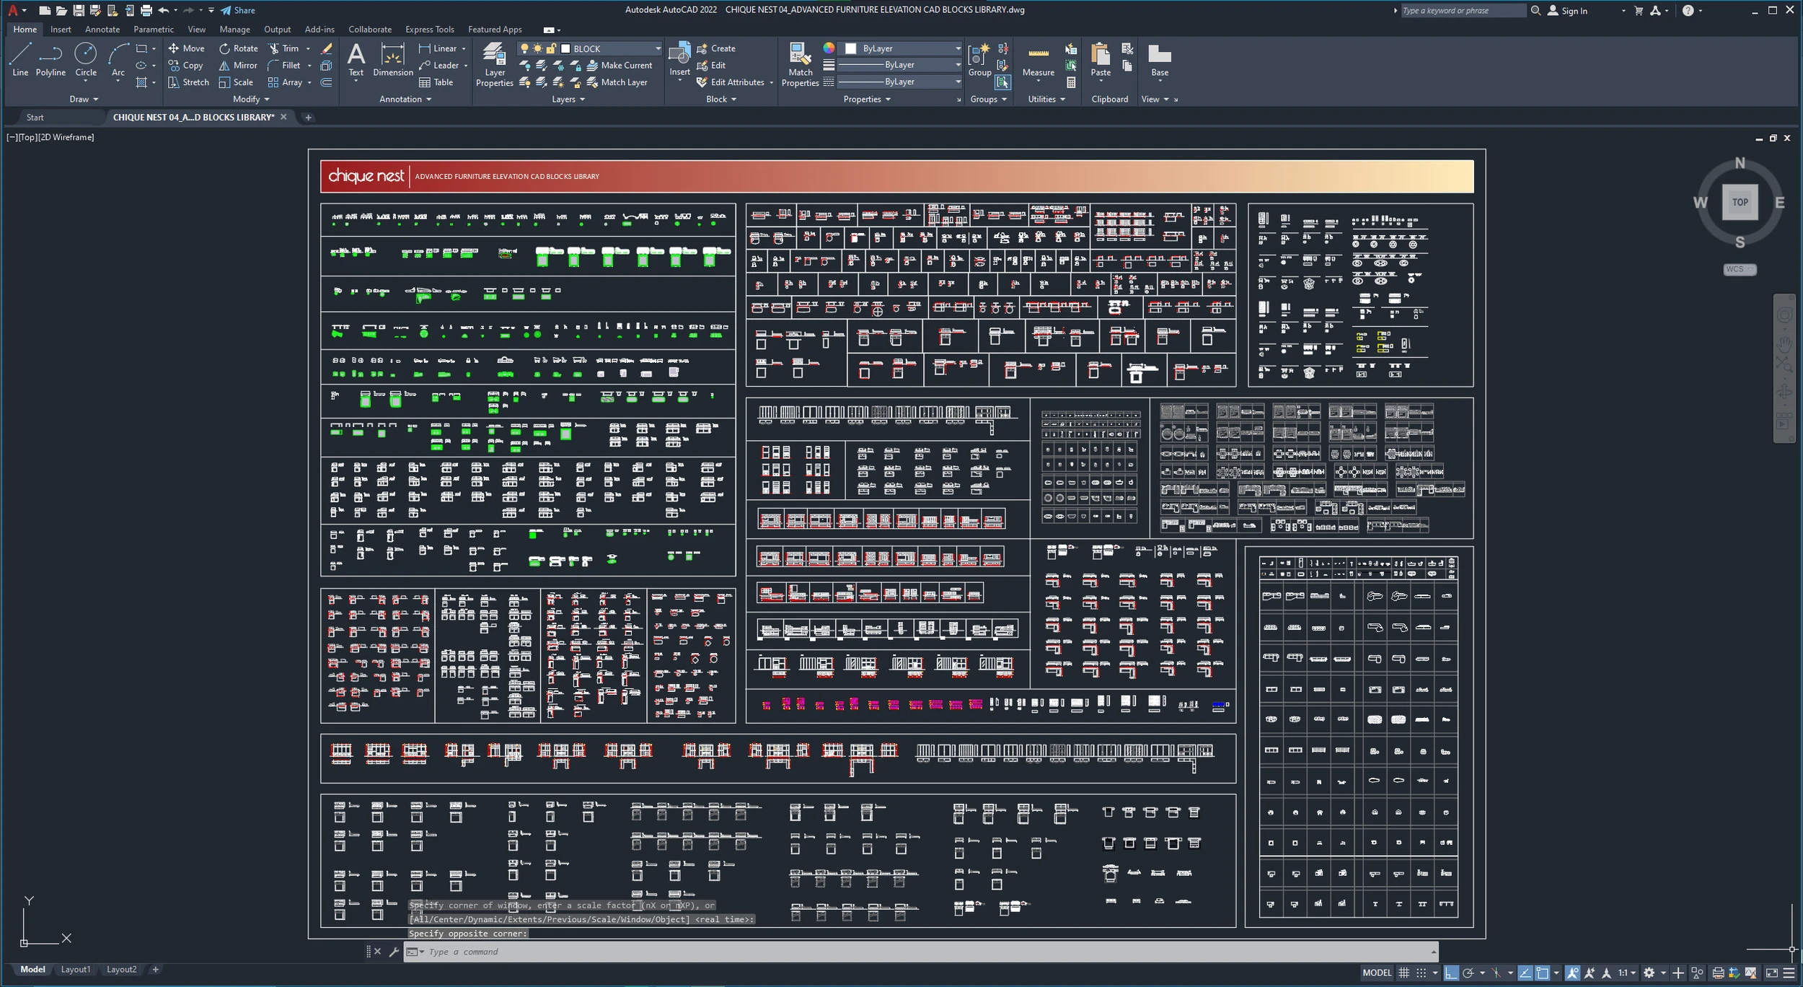Image resolution: width=1803 pixels, height=987 pixels.
Task: Open the ByLayer object color dropdown
Action: coord(957,48)
